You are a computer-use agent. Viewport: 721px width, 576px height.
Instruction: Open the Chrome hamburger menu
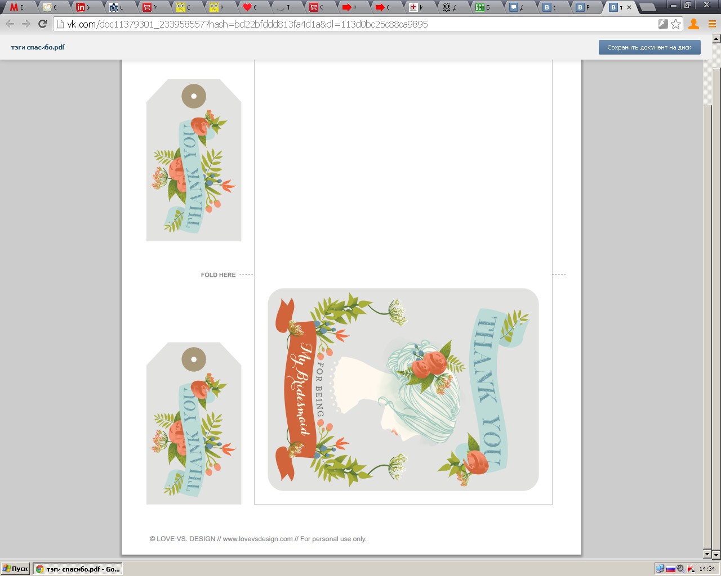[712, 24]
